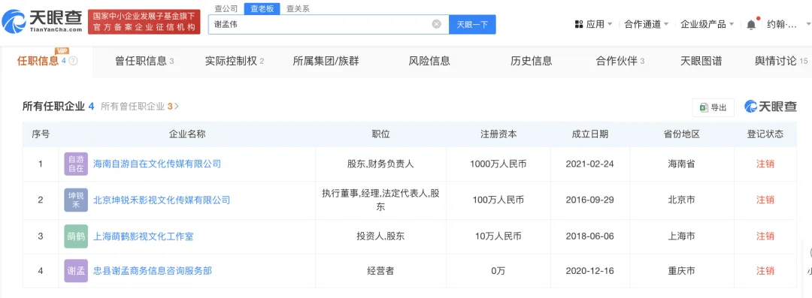812x298 pixels.
Task: Expand 所有曾任职企业 with the chevron
Action: (x=177, y=107)
